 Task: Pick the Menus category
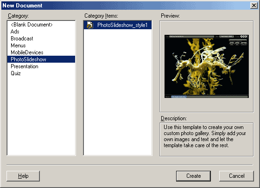[18, 45]
